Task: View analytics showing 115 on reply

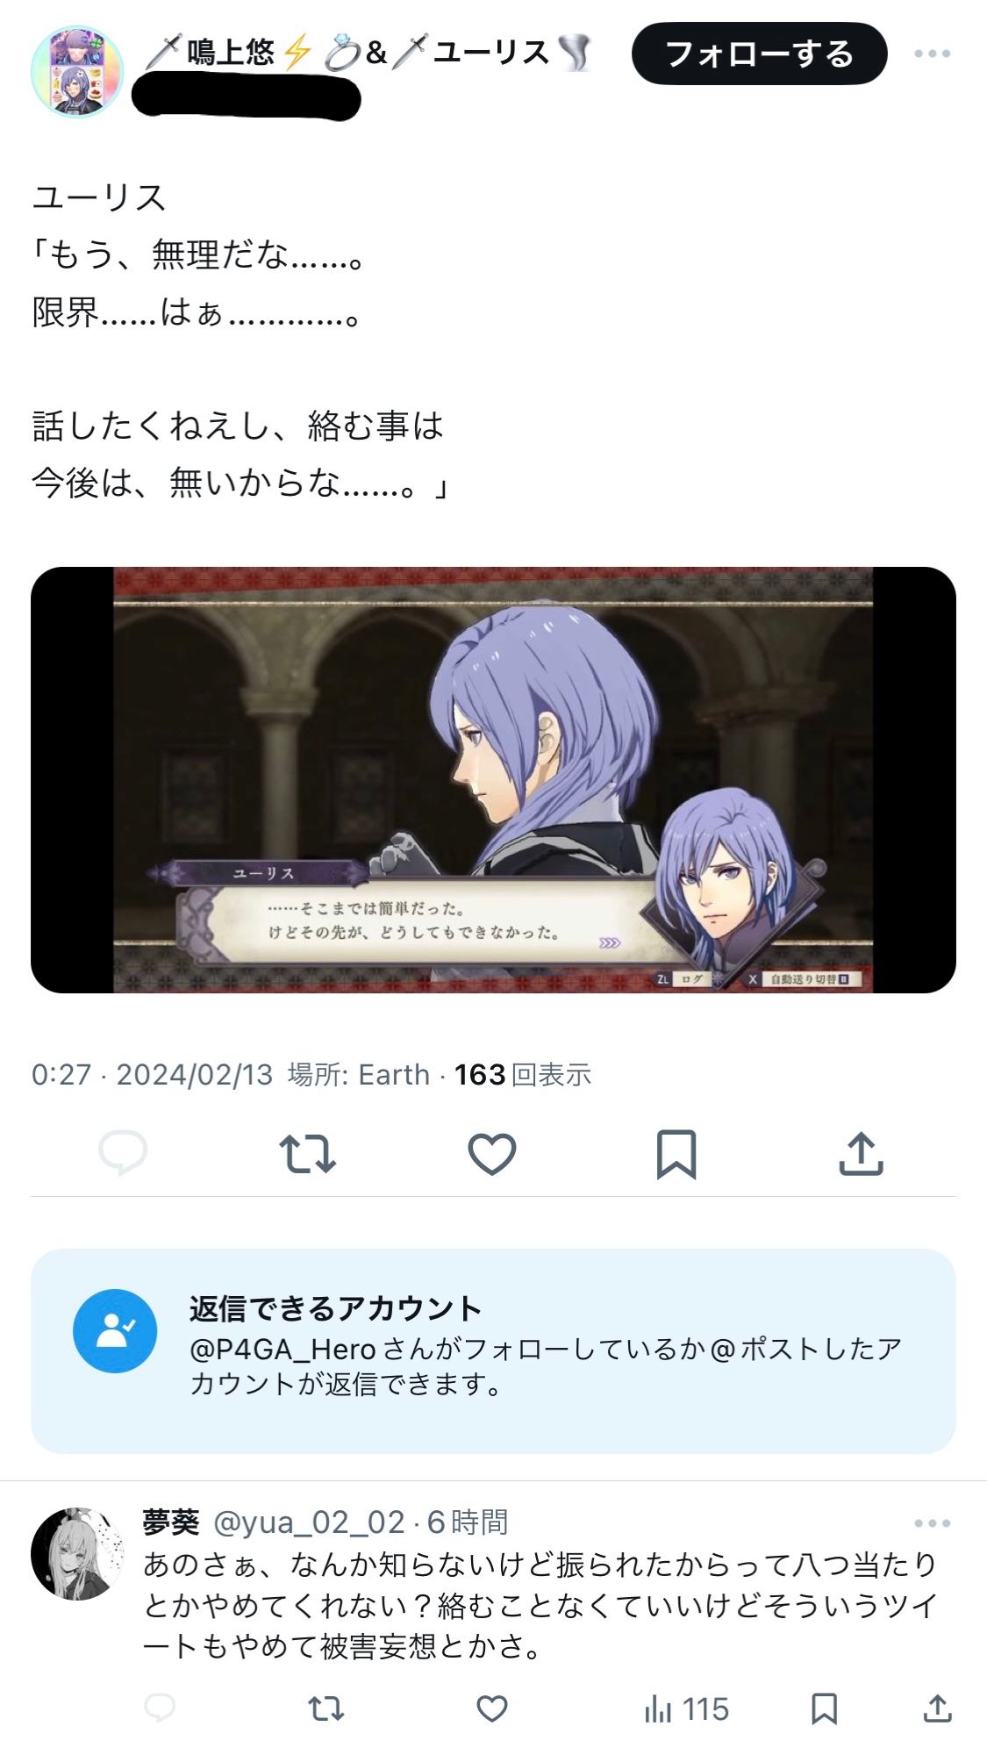Action: coord(687,1708)
